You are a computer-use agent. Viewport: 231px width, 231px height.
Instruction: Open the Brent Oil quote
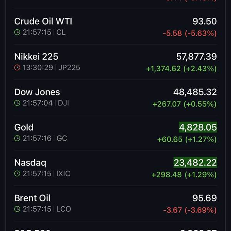pos(32,199)
